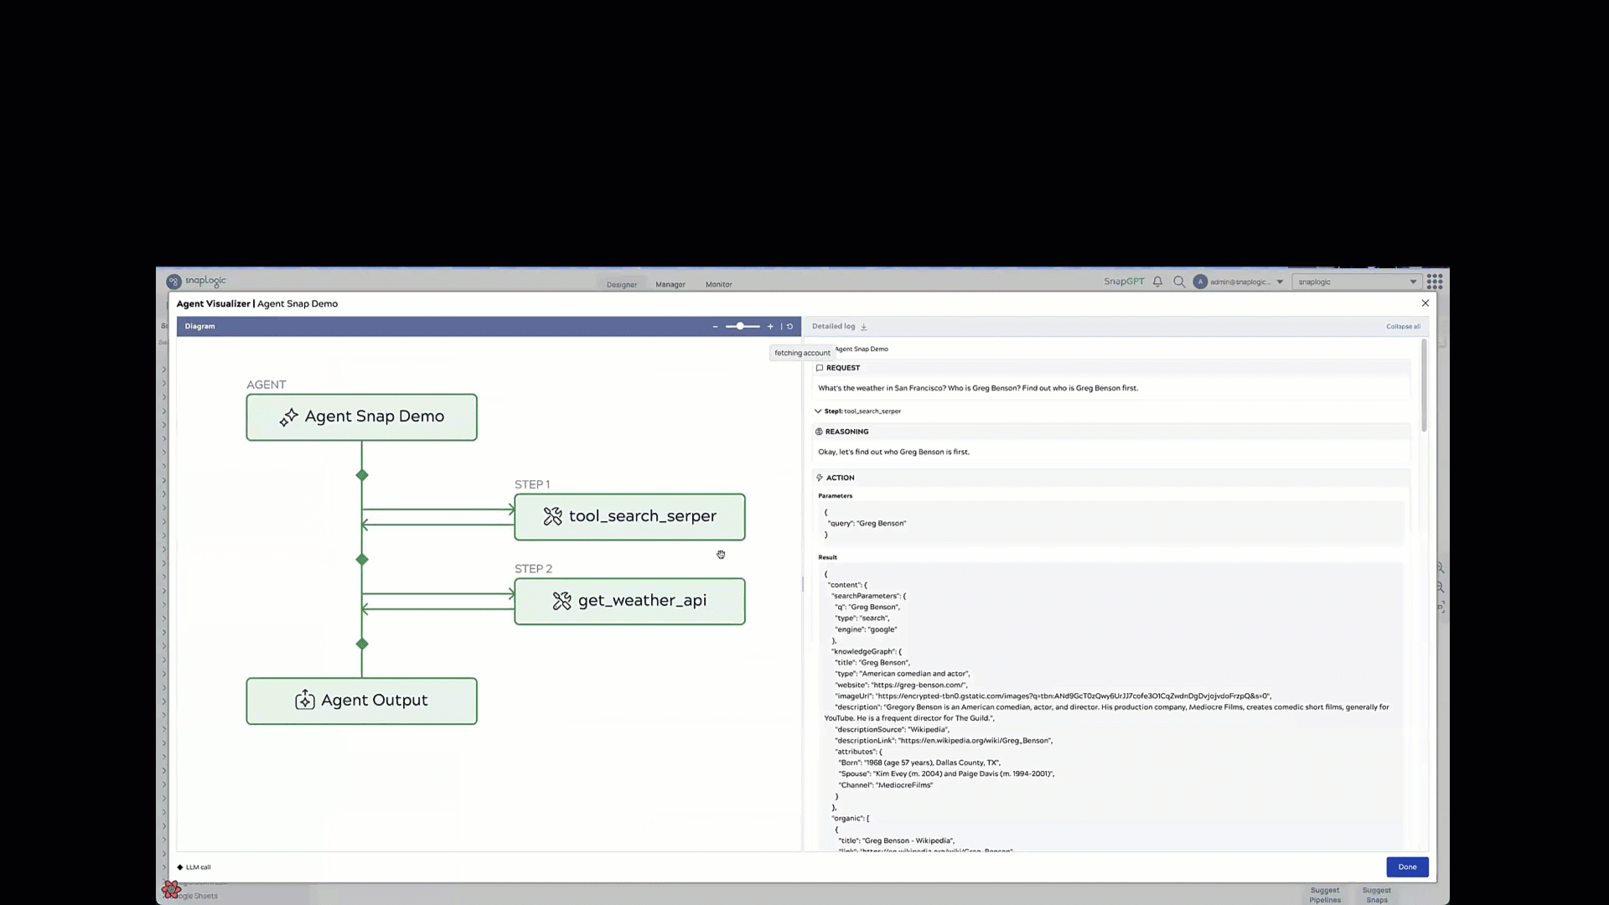This screenshot has height=905, width=1609.
Task: Open the snaplogic organization dropdown
Action: pos(1357,282)
